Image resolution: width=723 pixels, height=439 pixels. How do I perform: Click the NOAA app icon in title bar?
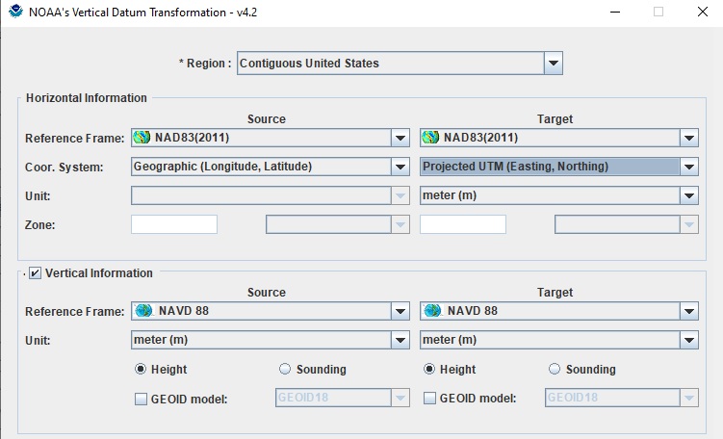coord(15,11)
